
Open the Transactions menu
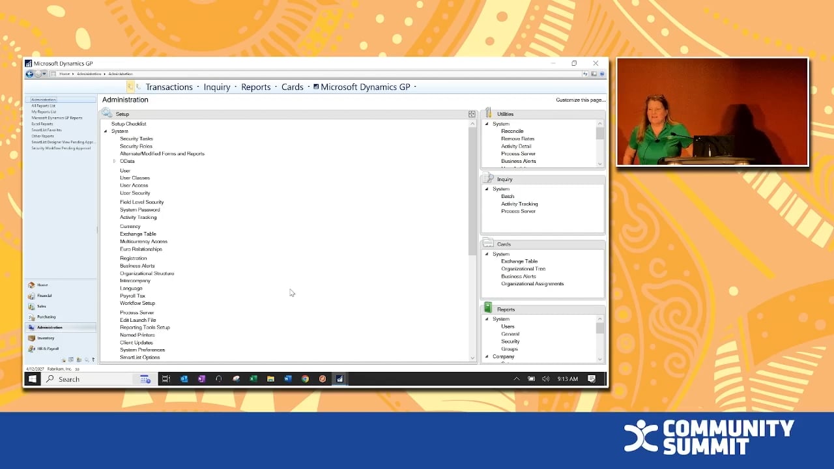point(169,87)
